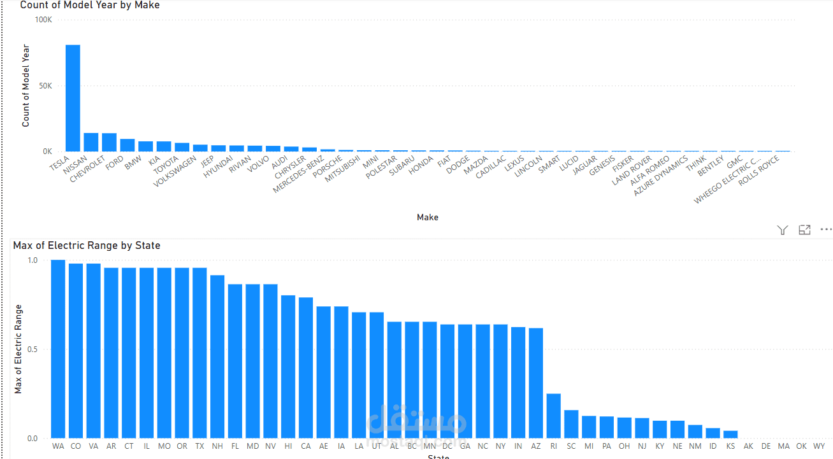Click the MA state axis label
833x459 pixels.
[x=783, y=446]
